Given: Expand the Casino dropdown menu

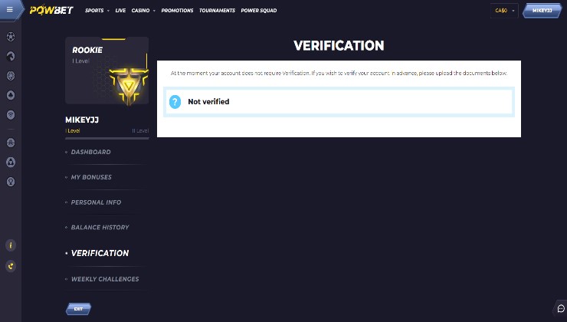Looking at the screenshot, I should pos(143,11).
